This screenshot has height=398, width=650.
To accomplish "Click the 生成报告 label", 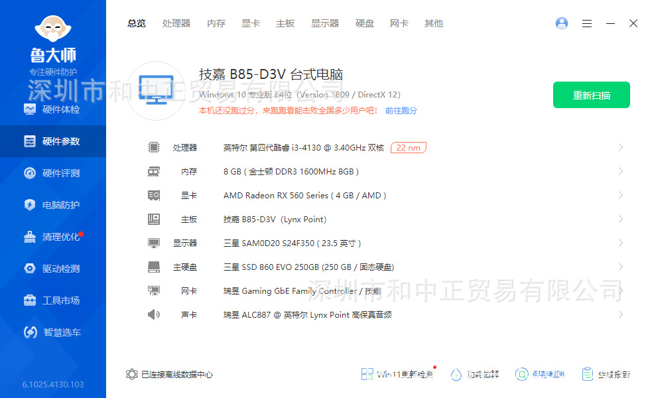I will (x=614, y=374).
